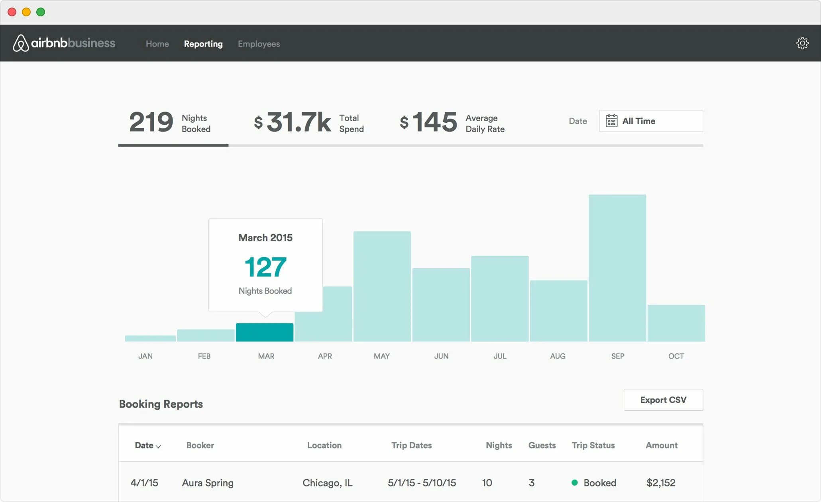The image size is (821, 502).
Task: Click the Export CSV button
Action: [x=663, y=400]
